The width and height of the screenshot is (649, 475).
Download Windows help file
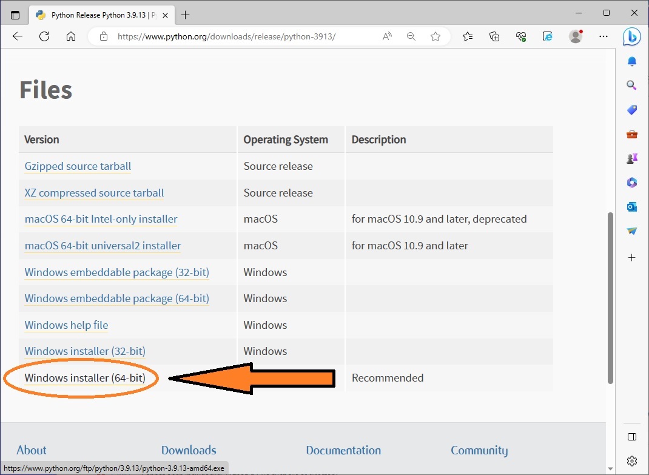(x=66, y=325)
